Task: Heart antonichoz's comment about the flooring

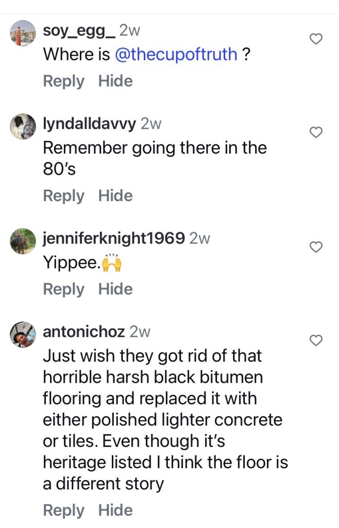Action: 315,340
